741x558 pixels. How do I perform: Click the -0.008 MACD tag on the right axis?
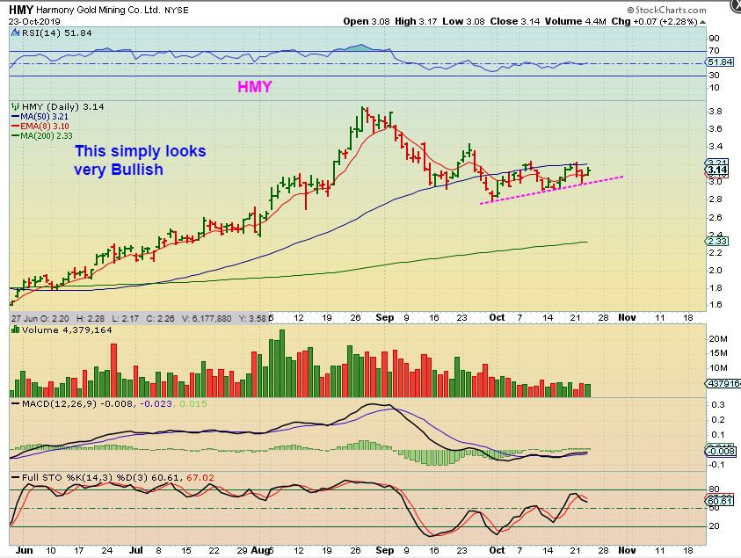click(721, 451)
